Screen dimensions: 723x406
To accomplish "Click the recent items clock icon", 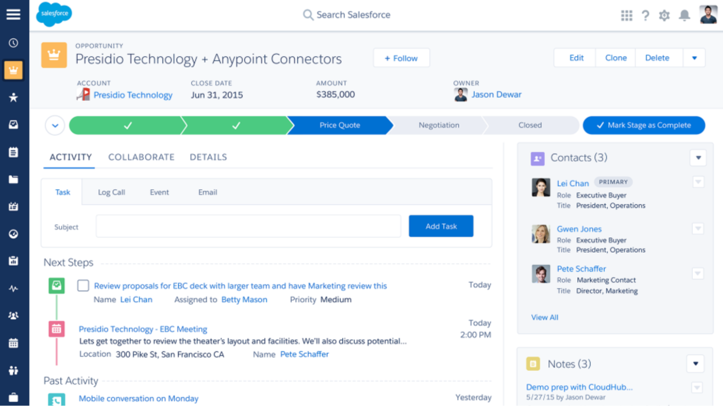I will click(x=13, y=43).
